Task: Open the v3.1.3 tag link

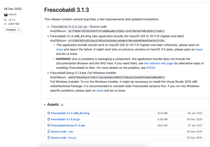Action: point(12,20)
